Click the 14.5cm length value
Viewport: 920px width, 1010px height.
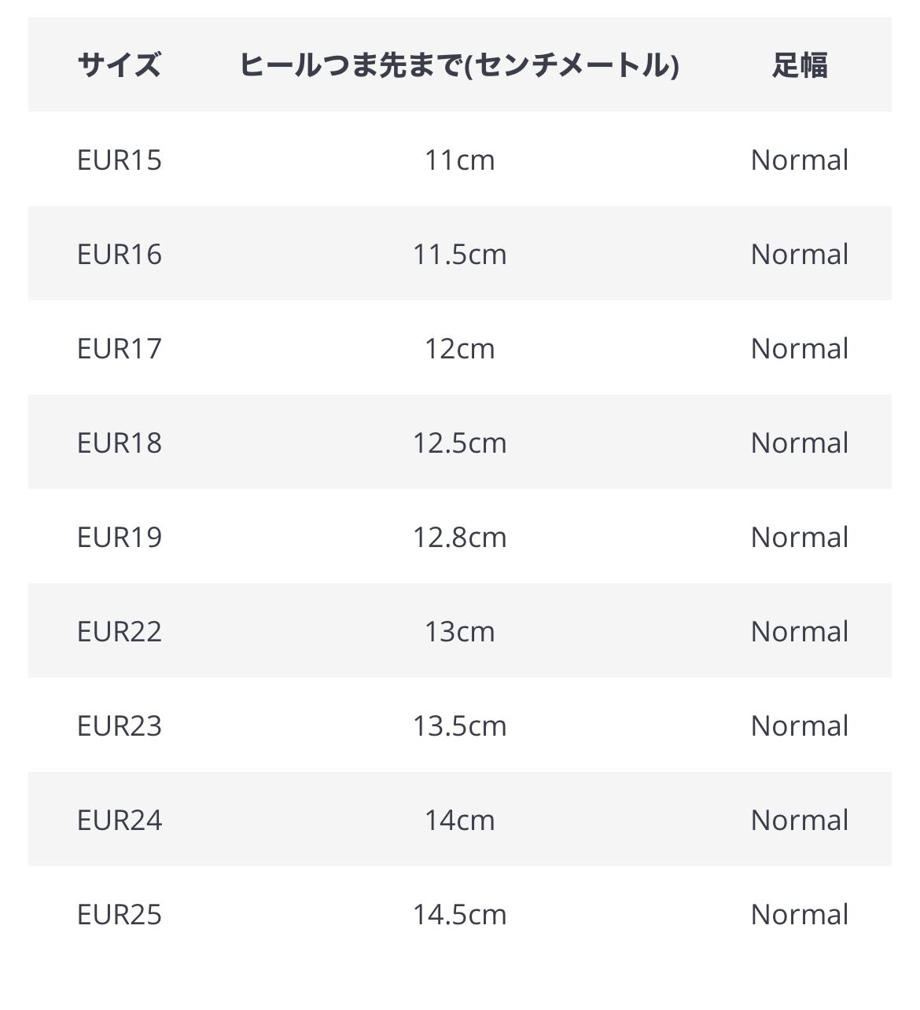[460, 914]
